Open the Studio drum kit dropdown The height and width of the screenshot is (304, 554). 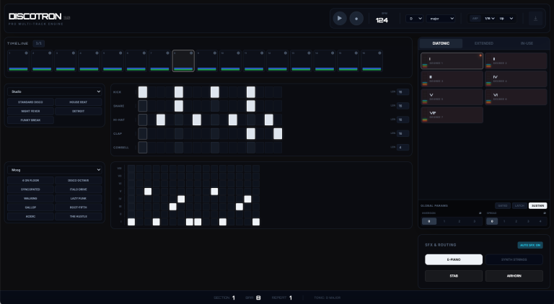click(55, 91)
